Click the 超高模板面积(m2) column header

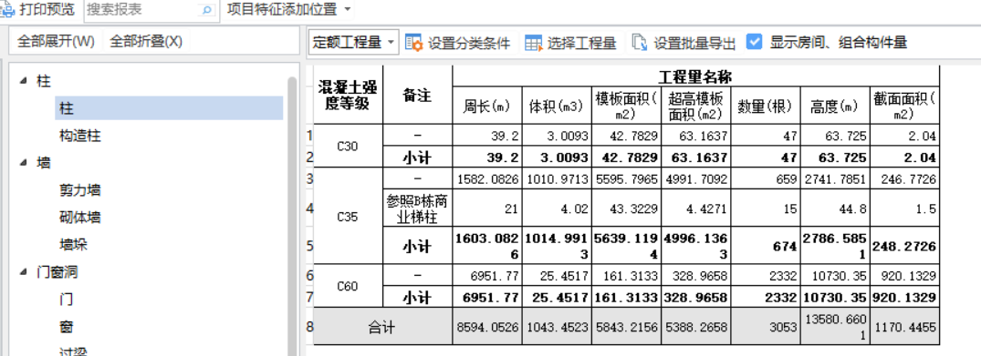(695, 106)
